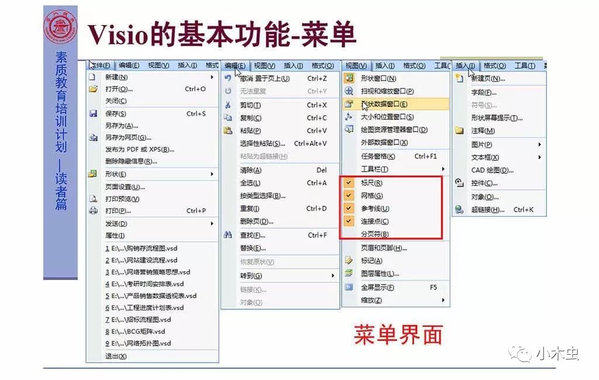Select 发布为 PDF 或 XPS(B)...
599x380 pixels.
(x=139, y=149)
